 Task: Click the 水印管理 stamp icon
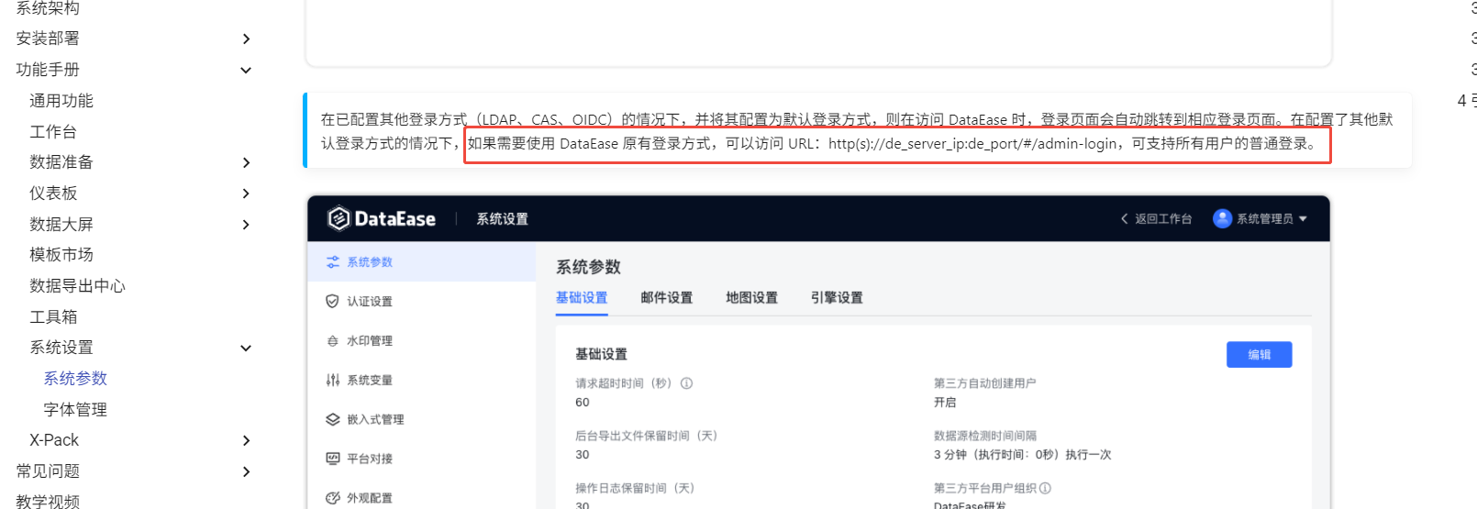point(333,341)
